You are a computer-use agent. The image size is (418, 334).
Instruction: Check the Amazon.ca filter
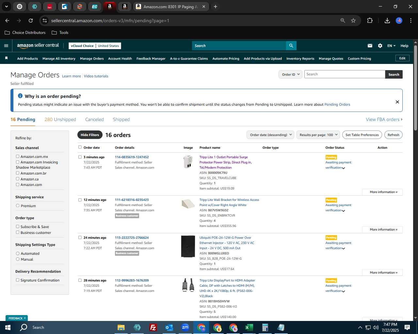click(x=18, y=179)
